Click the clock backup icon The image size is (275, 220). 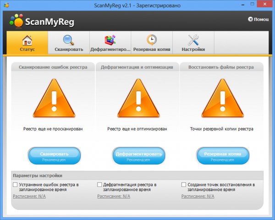pos(152,40)
